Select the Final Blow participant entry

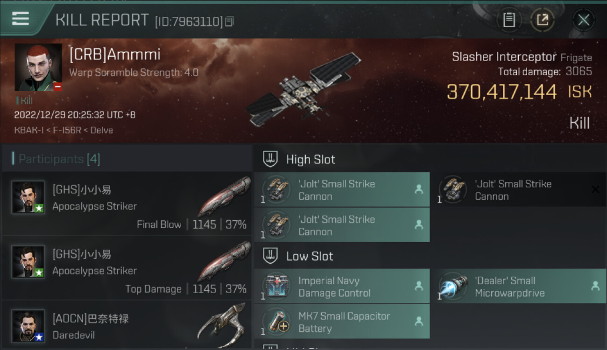127,203
